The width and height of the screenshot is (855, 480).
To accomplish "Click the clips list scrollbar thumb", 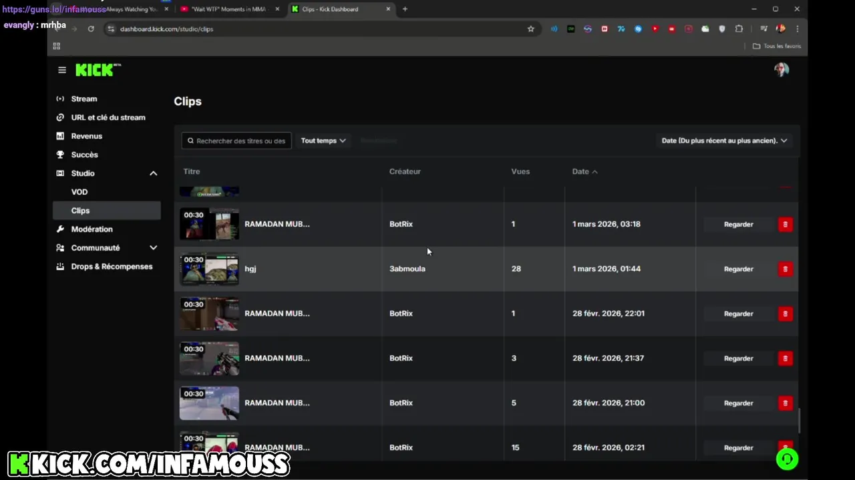I will 800,420.
